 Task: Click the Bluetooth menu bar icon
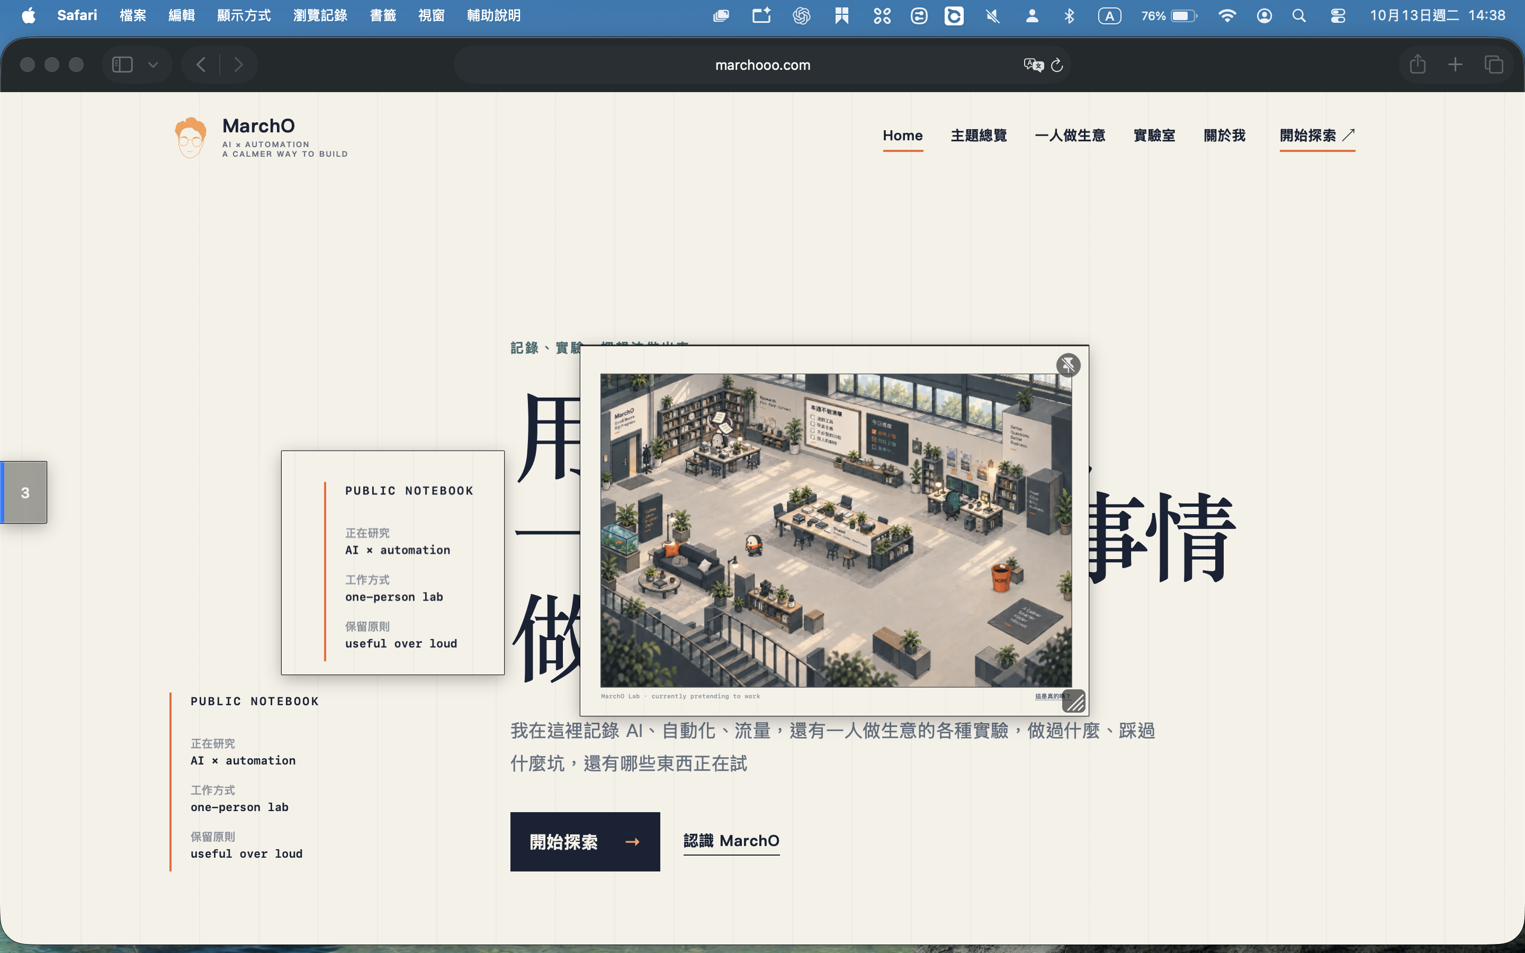1070,16
